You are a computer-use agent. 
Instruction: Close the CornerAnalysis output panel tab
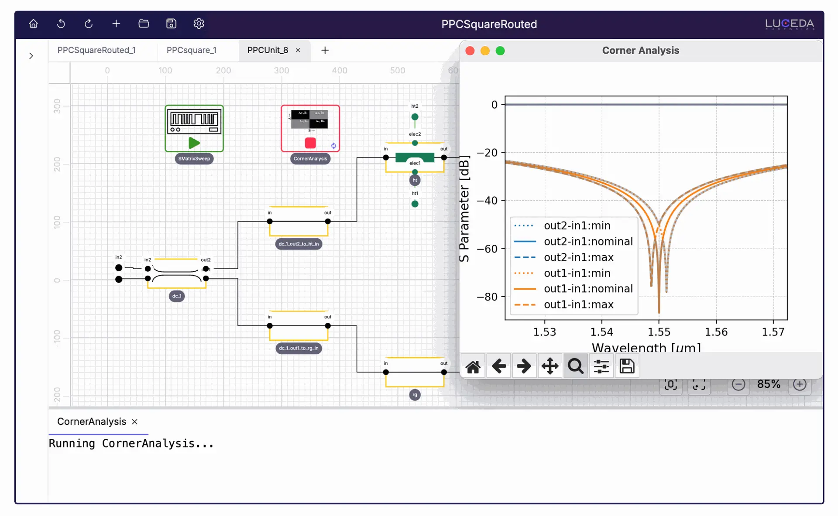tap(135, 421)
